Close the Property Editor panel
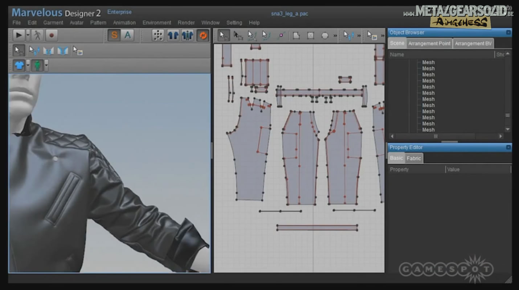Screen dimensions: 519x290 pos(508,148)
